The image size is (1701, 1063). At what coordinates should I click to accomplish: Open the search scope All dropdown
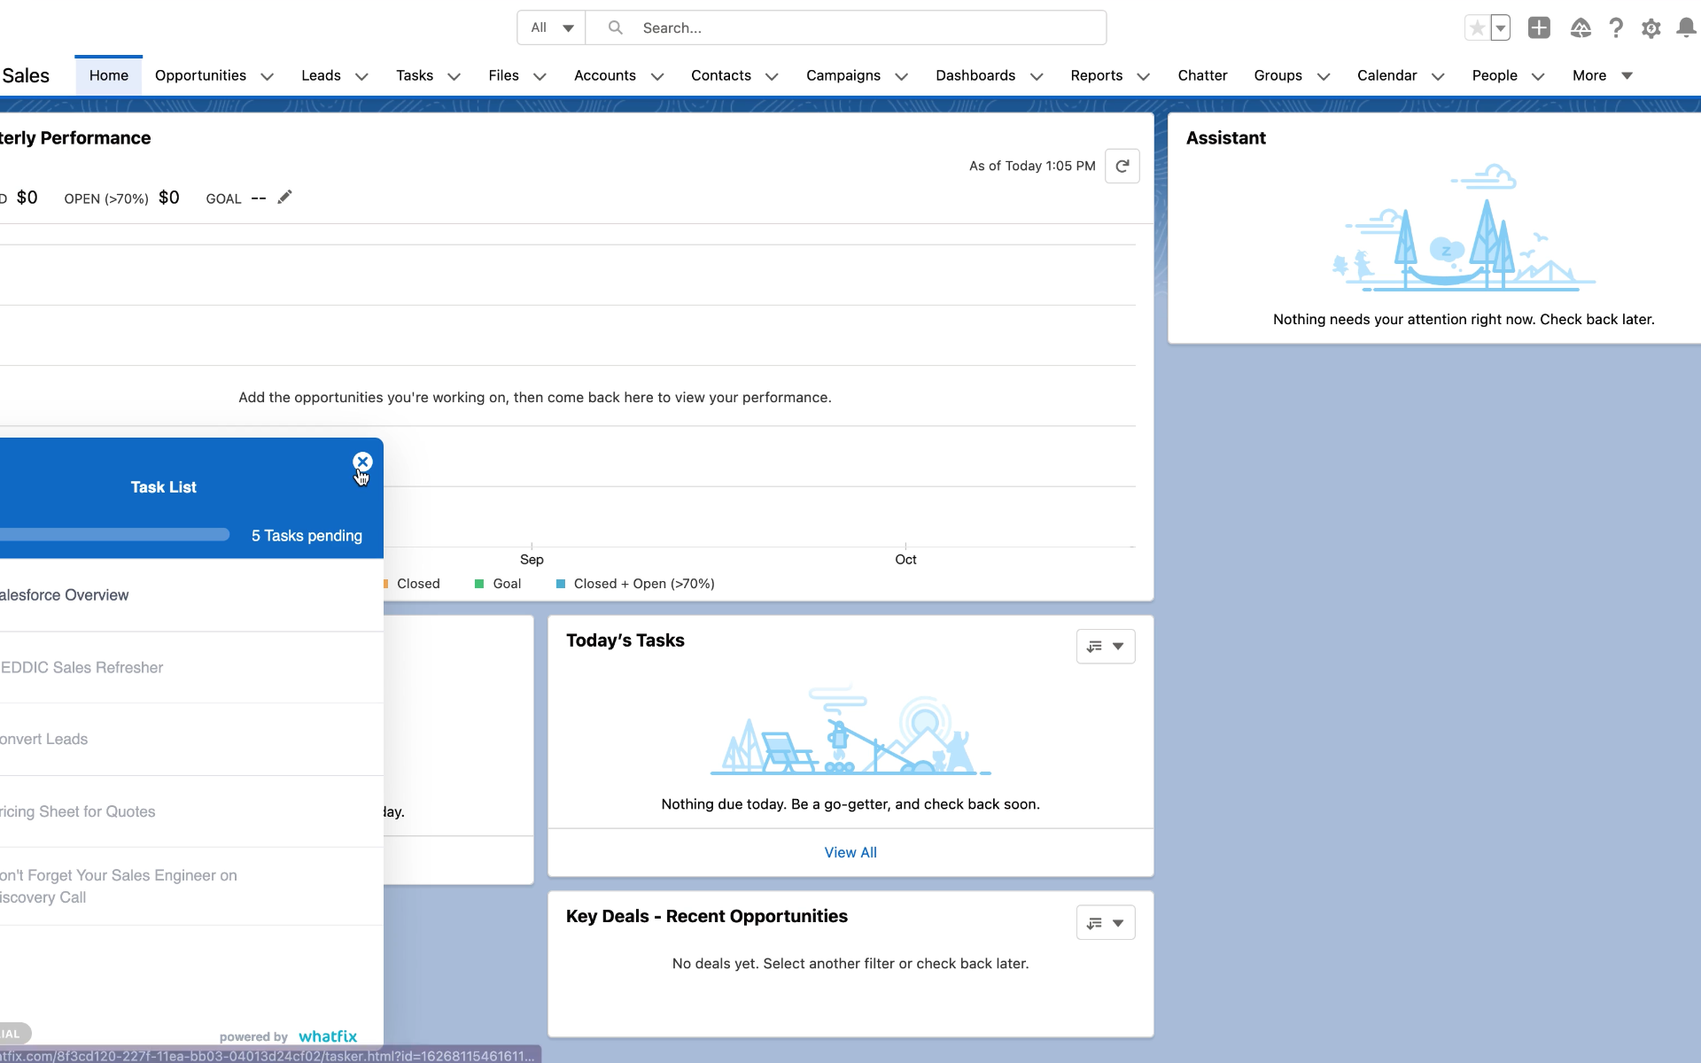[x=552, y=27]
